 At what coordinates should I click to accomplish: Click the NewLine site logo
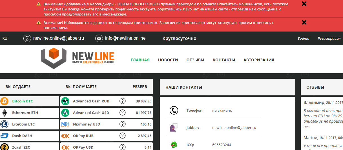pyautogui.click(x=78, y=58)
